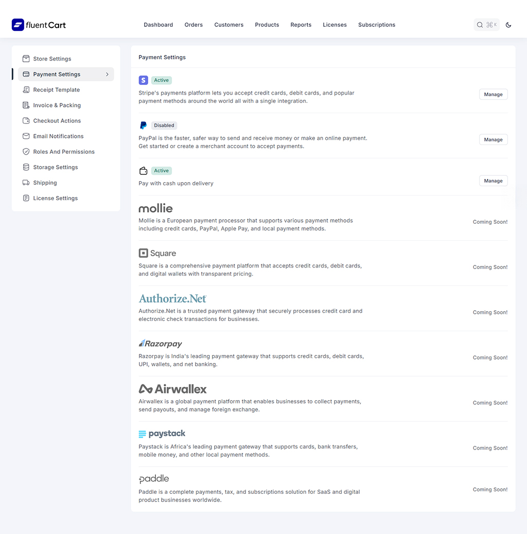The width and height of the screenshot is (527, 534).
Task: Click the Checkout Actions icon
Action: (26, 120)
